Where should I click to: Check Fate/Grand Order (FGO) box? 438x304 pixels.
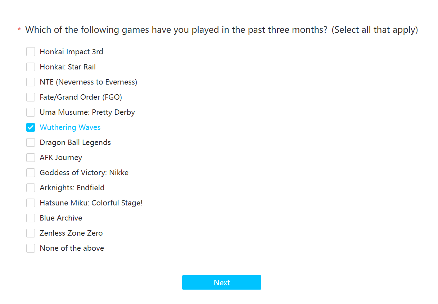(x=31, y=97)
